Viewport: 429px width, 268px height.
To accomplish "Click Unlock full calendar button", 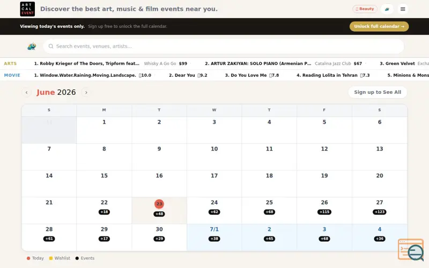I will pyautogui.click(x=379, y=26).
